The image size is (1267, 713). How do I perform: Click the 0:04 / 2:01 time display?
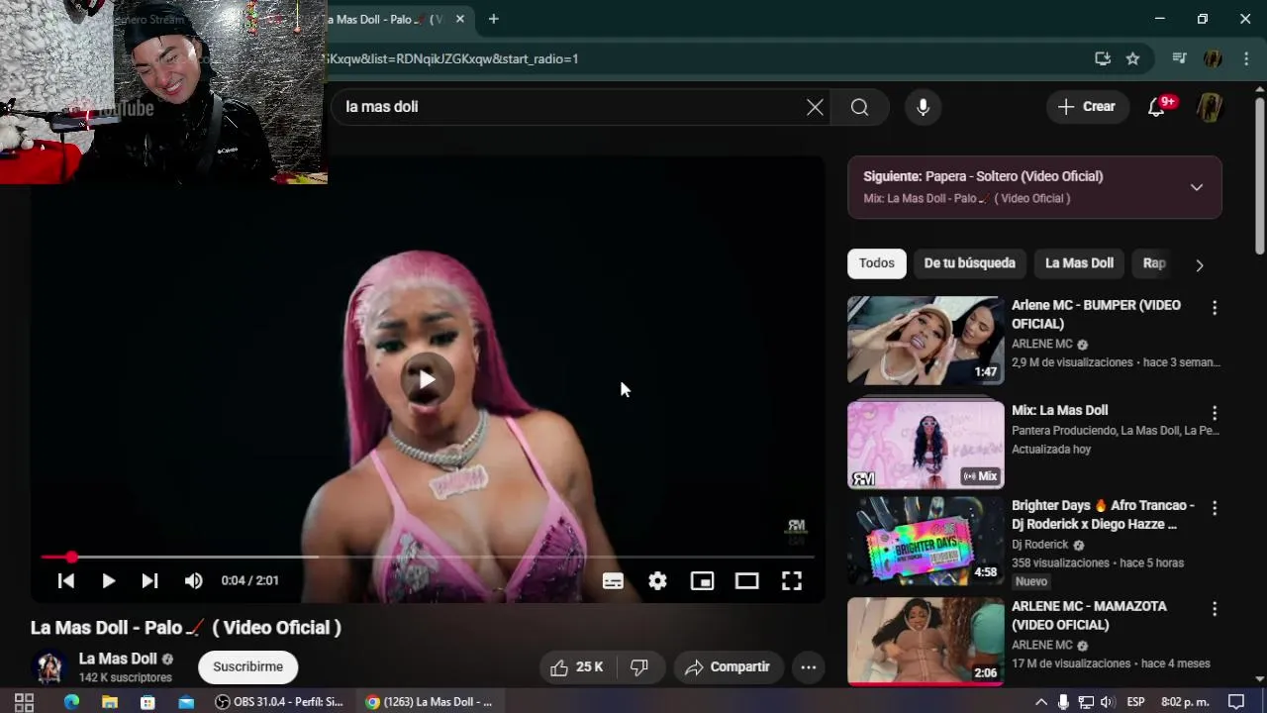[249, 581]
